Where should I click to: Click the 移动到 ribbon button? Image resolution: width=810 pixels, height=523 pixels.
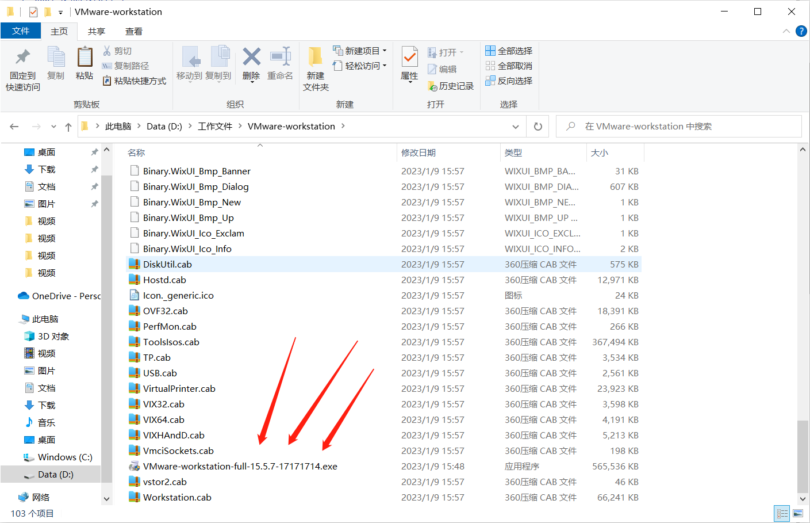pos(189,63)
